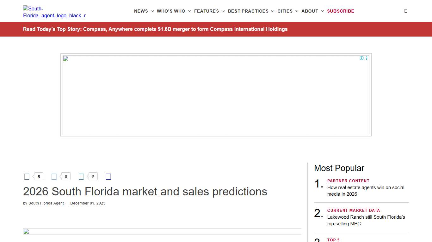Click the South Florida Agent logo
This screenshot has height=242, width=432.
point(54,13)
